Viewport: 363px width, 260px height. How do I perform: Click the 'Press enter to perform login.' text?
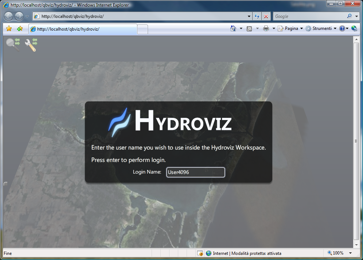(x=129, y=160)
